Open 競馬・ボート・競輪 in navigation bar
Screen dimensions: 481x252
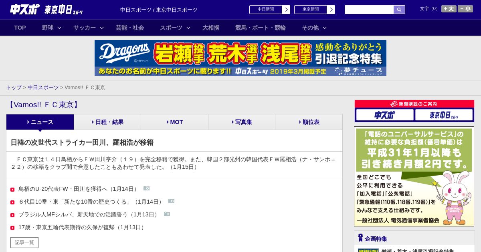(261, 28)
